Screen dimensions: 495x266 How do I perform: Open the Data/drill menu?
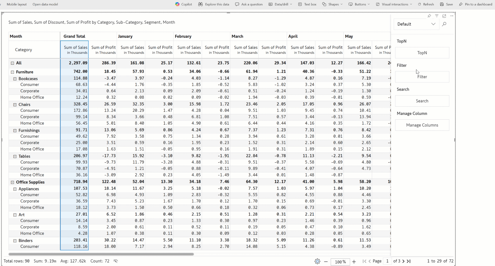pos(280,4)
